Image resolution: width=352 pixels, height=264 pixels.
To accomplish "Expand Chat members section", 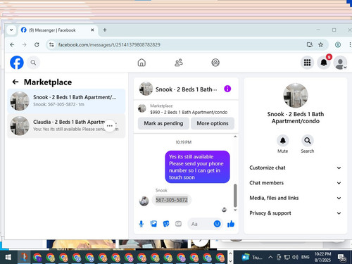I will [295, 183].
